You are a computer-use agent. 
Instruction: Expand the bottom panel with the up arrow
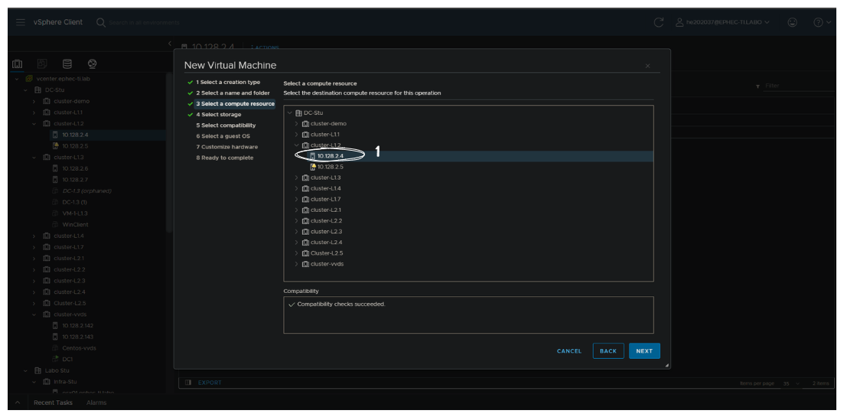[x=18, y=402]
